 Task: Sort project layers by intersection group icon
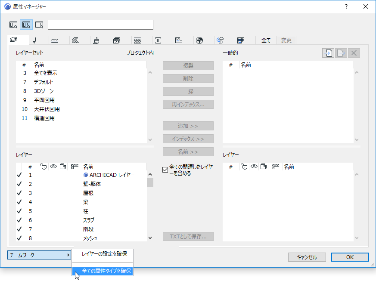(x=75, y=167)
